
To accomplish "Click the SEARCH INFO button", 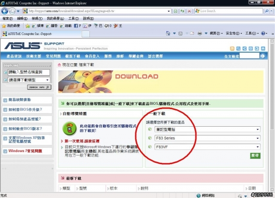I will (x=39, y=87).
